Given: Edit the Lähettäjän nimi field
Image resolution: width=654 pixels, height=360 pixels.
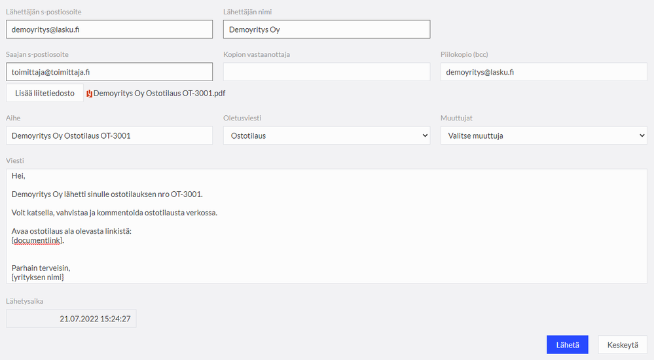Looking at the screenshot, I should click(x=327, y=29).
